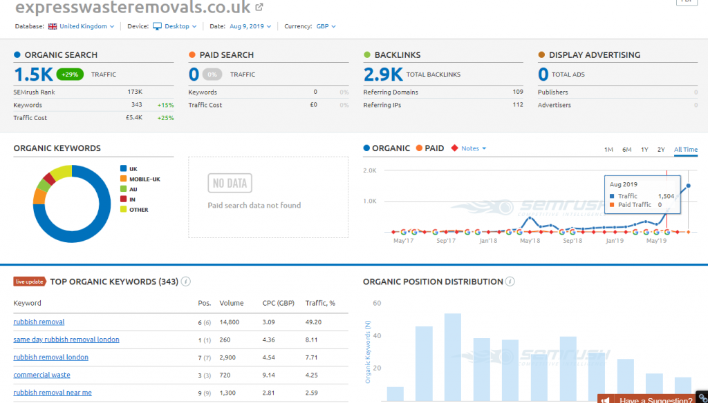Image resolution: width=708 pixels, height=403 pixels.
Task: Open the 'rubbish removal' keyword link
Action: (39, 322)
